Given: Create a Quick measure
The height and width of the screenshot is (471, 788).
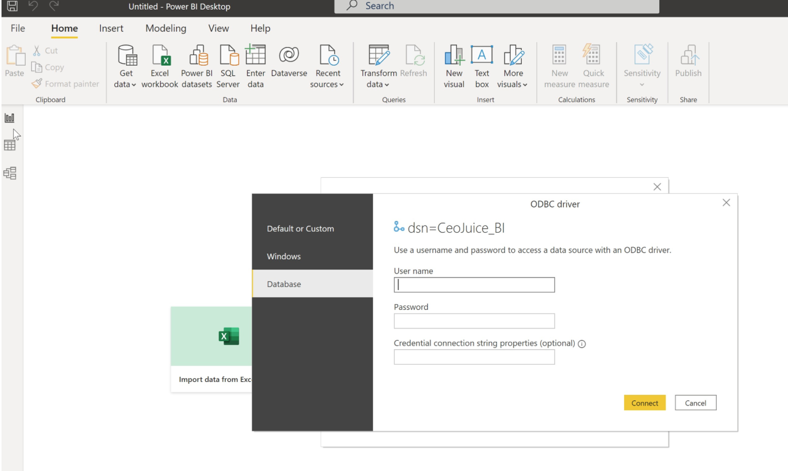Looking at the screenshot, I should 593,67.
